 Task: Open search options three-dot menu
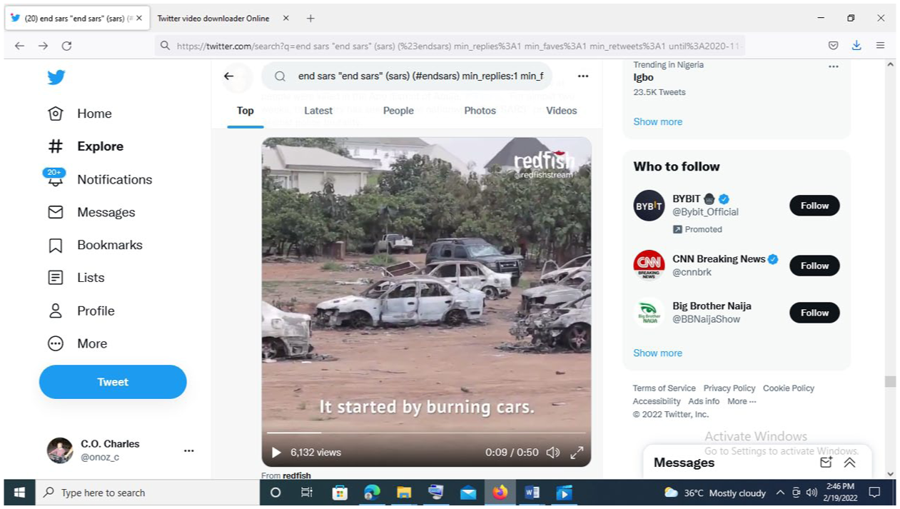pos(583,76)
